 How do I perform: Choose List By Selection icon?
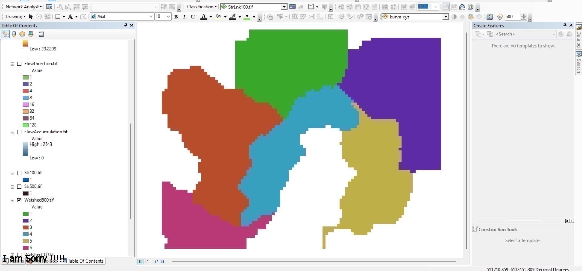(x=31, y=34)
